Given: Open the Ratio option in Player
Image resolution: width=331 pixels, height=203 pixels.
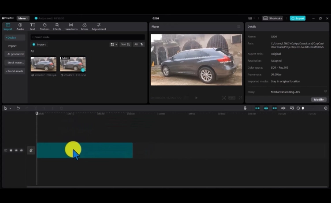Looking at the screenshot, I should 232,98.
